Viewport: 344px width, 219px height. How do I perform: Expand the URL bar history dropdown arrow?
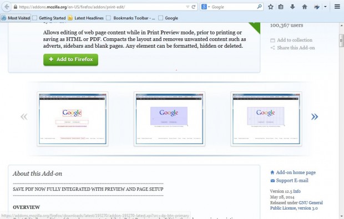pyautogui.click(x=188, y=7)
